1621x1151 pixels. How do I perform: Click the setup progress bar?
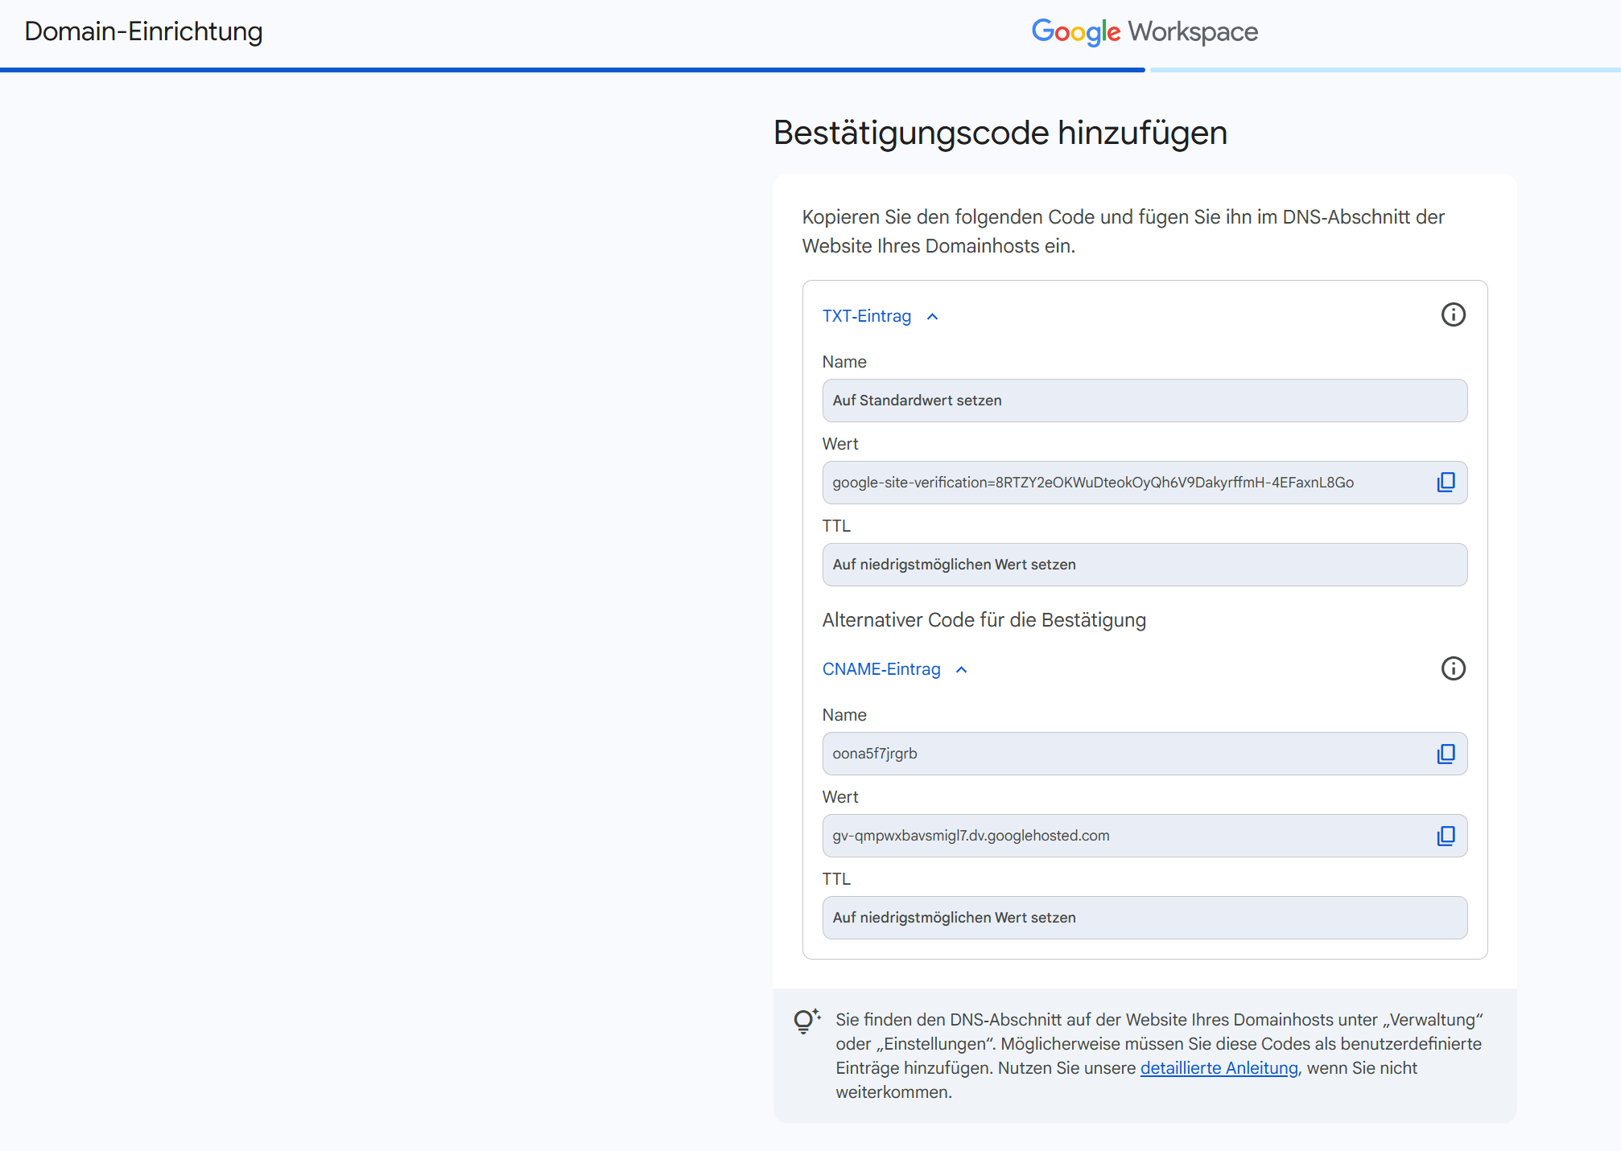[571, 70]
